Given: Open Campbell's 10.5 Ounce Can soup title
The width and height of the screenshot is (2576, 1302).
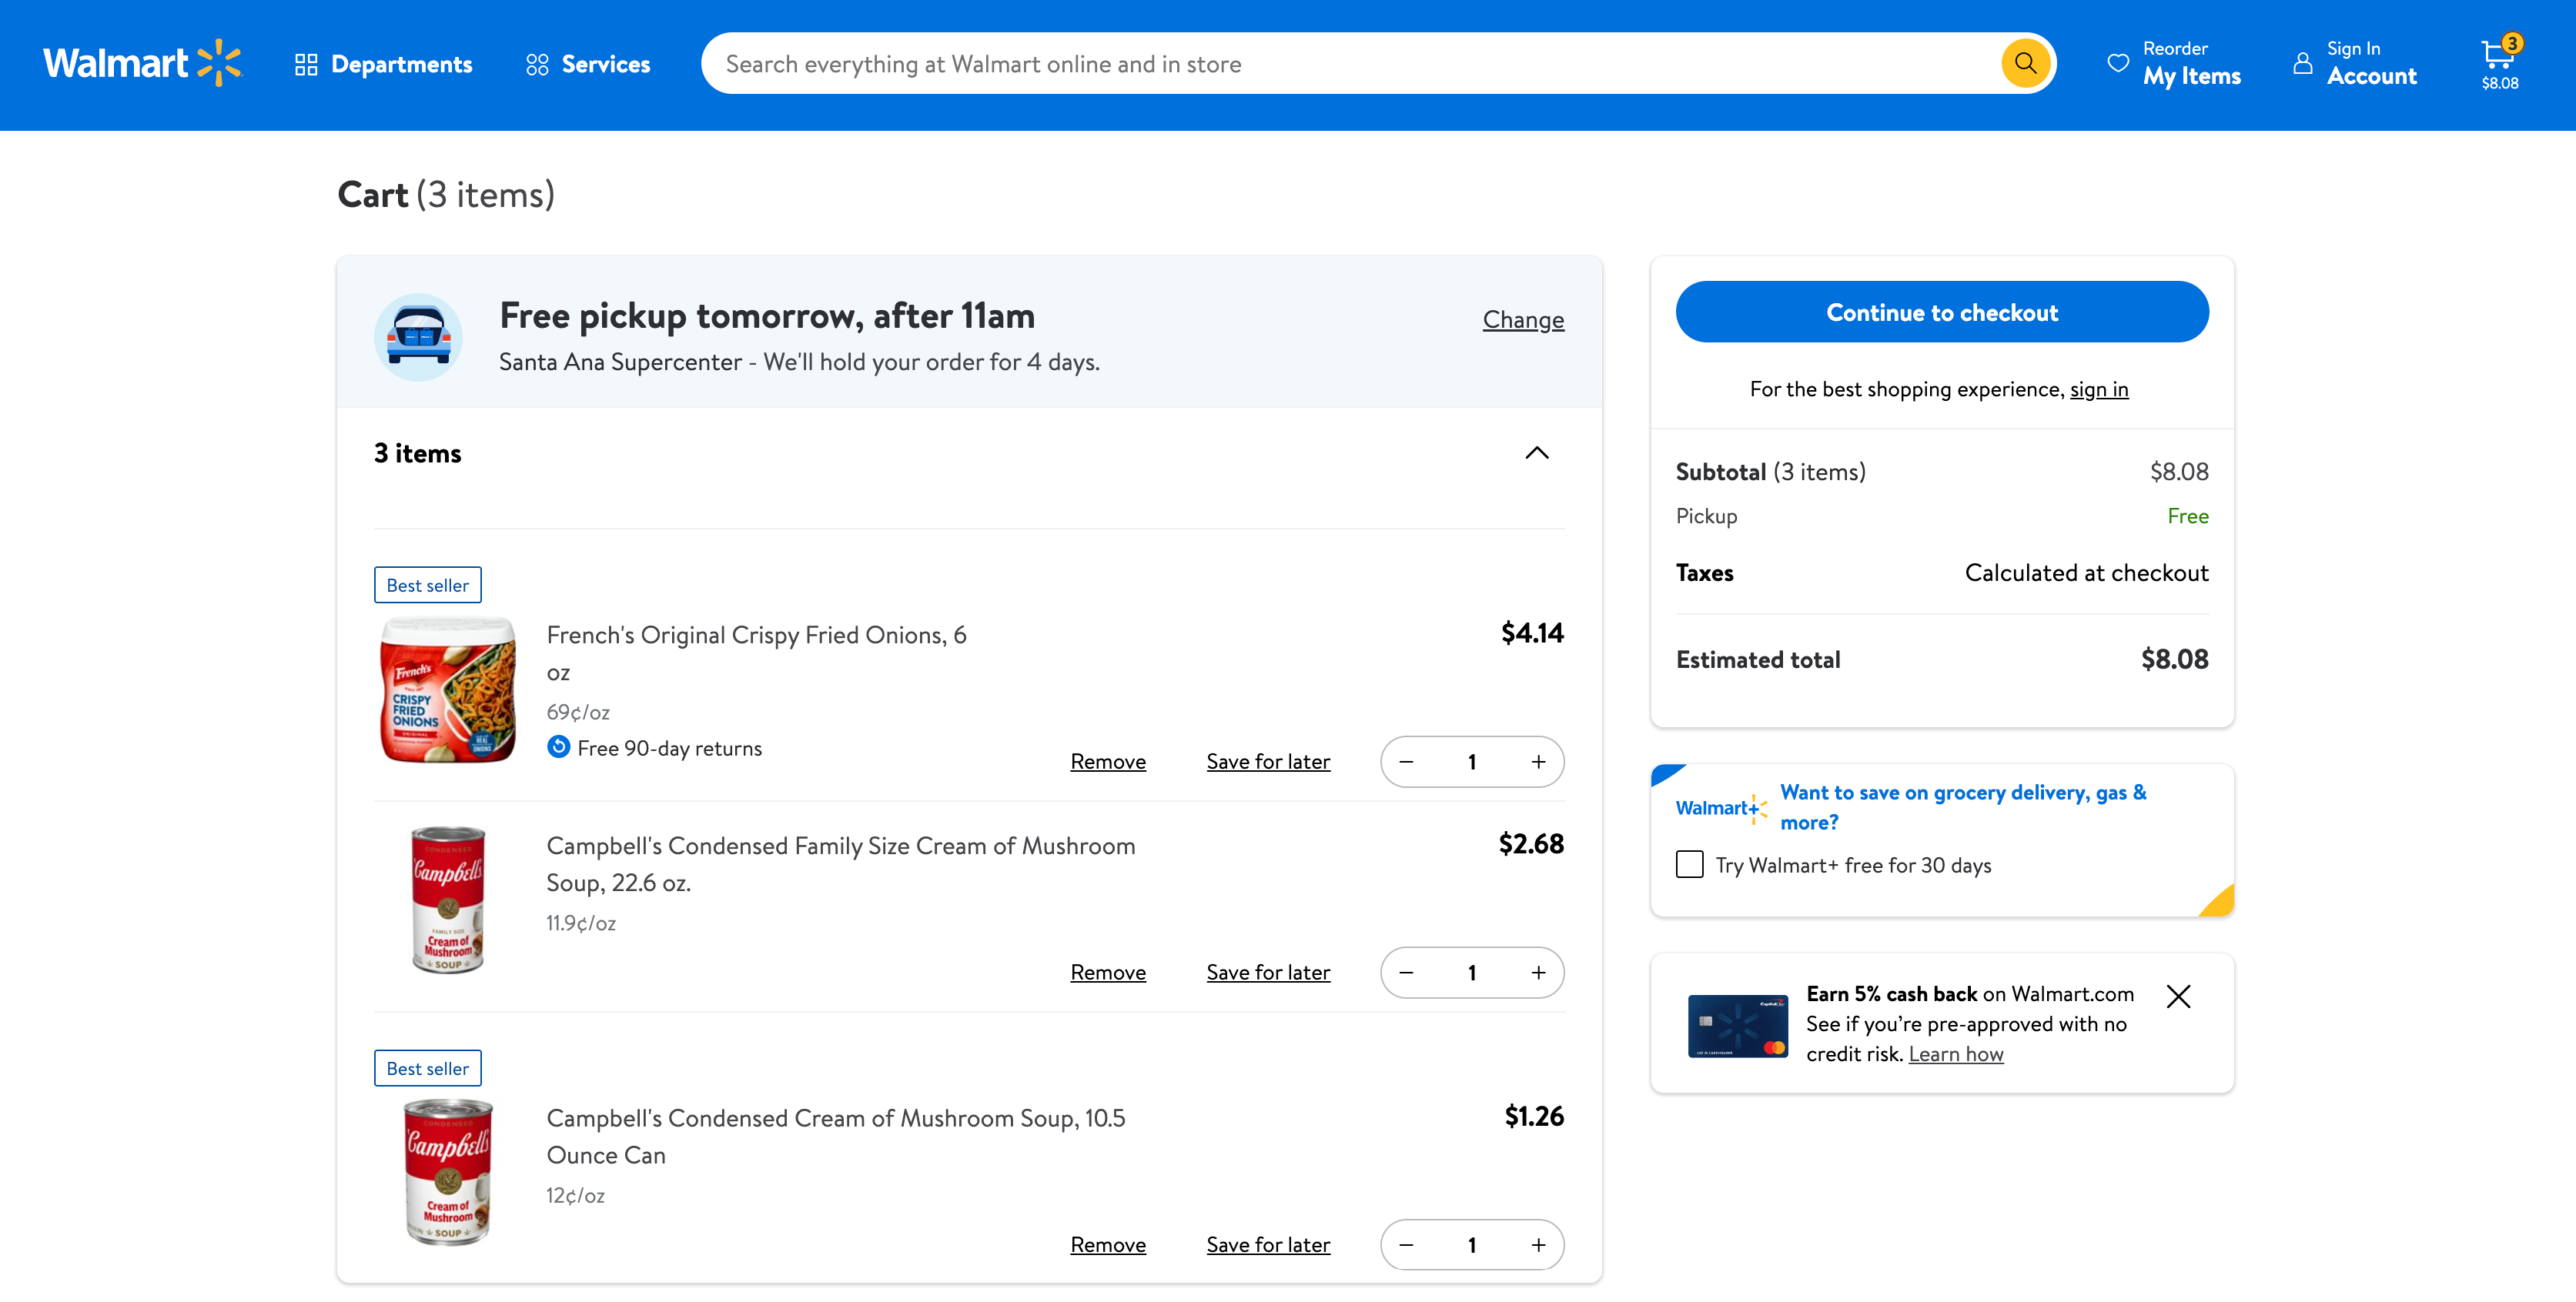Looking at the screenshot, I should [835, 1137].
